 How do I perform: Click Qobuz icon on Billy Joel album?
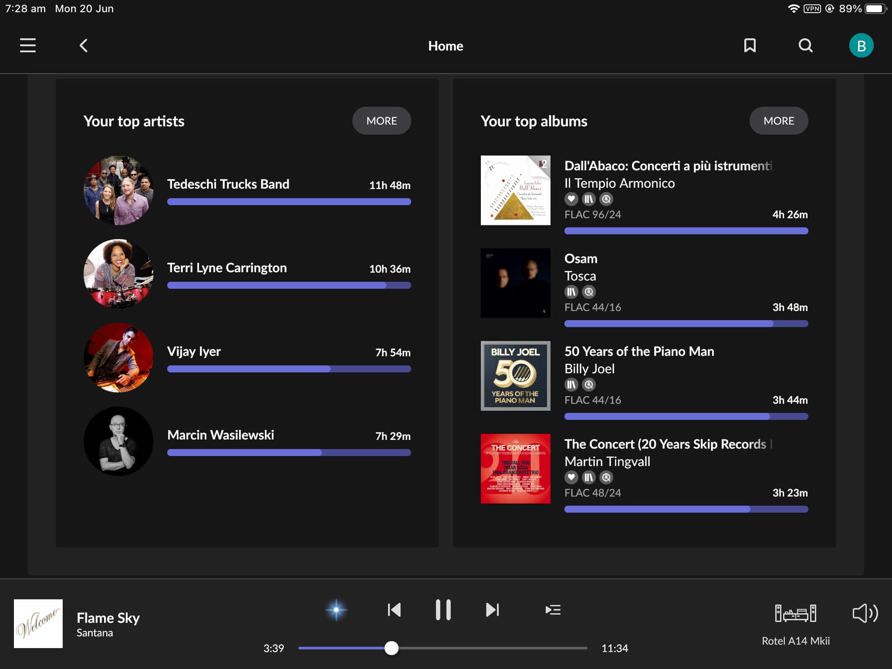[589, 385]
